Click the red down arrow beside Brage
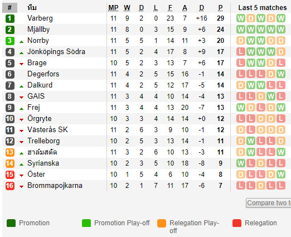 coord(22,64)
